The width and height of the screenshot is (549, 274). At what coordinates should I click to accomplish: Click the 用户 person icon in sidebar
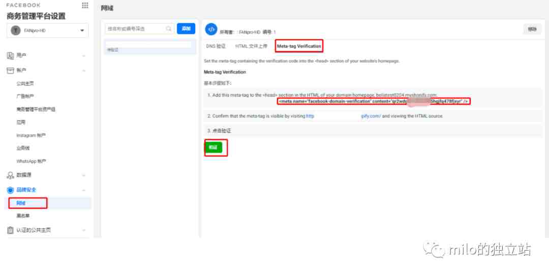point(11,55)
